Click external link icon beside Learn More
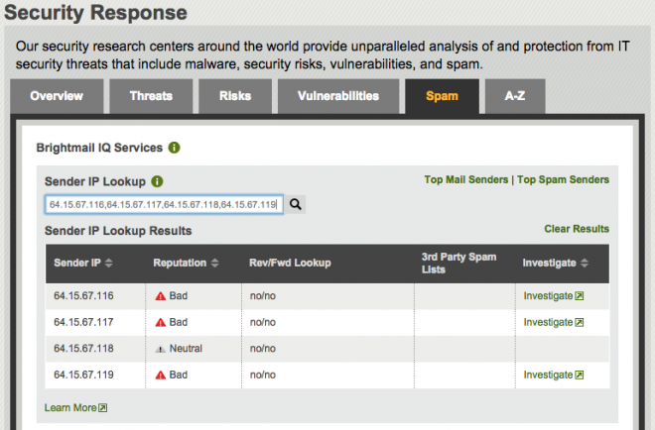 tap(103, 408)
